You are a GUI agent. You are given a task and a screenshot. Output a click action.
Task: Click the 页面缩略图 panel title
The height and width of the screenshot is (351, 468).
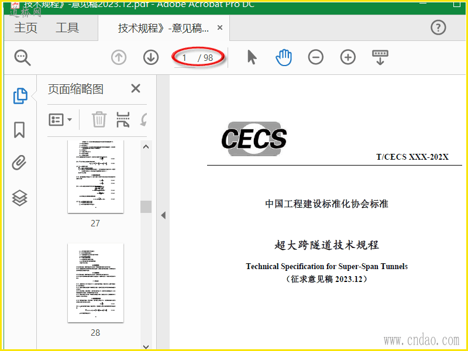(x=76, y=89)
